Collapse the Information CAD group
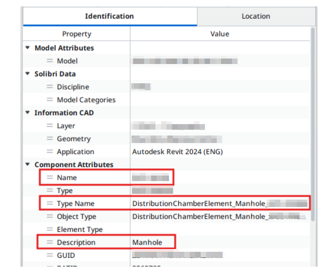Image resolution: width=329 pixels, height=273 pixels. click(x=27, y=113)
